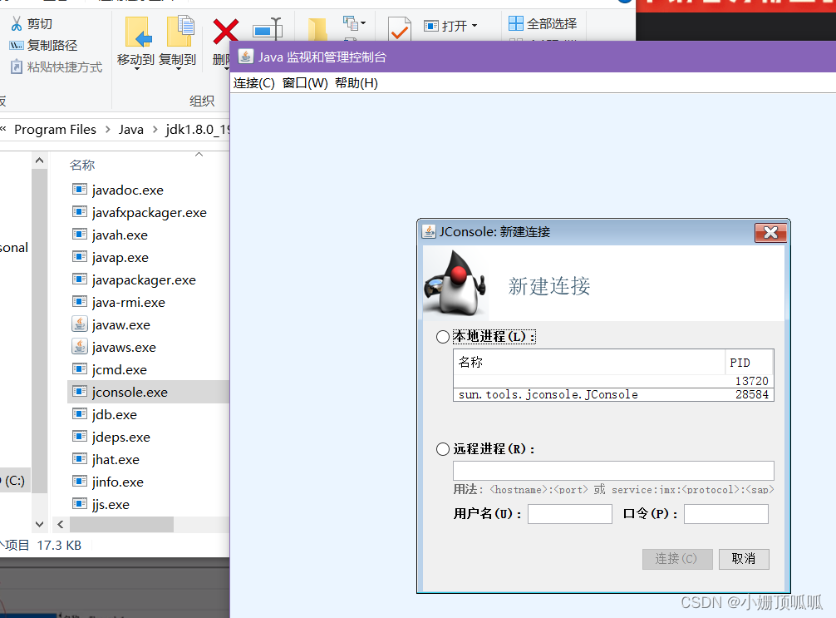This screenshot has width=836, height=618.
Task: Click the scroll down arrow in navigation pane
Action: [39, 524]
